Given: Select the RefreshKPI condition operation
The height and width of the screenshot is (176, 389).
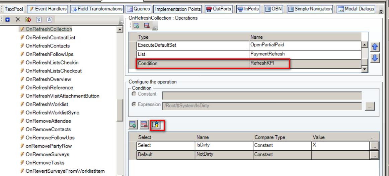Looking at the screenshot, I should (x=249, y=63).
